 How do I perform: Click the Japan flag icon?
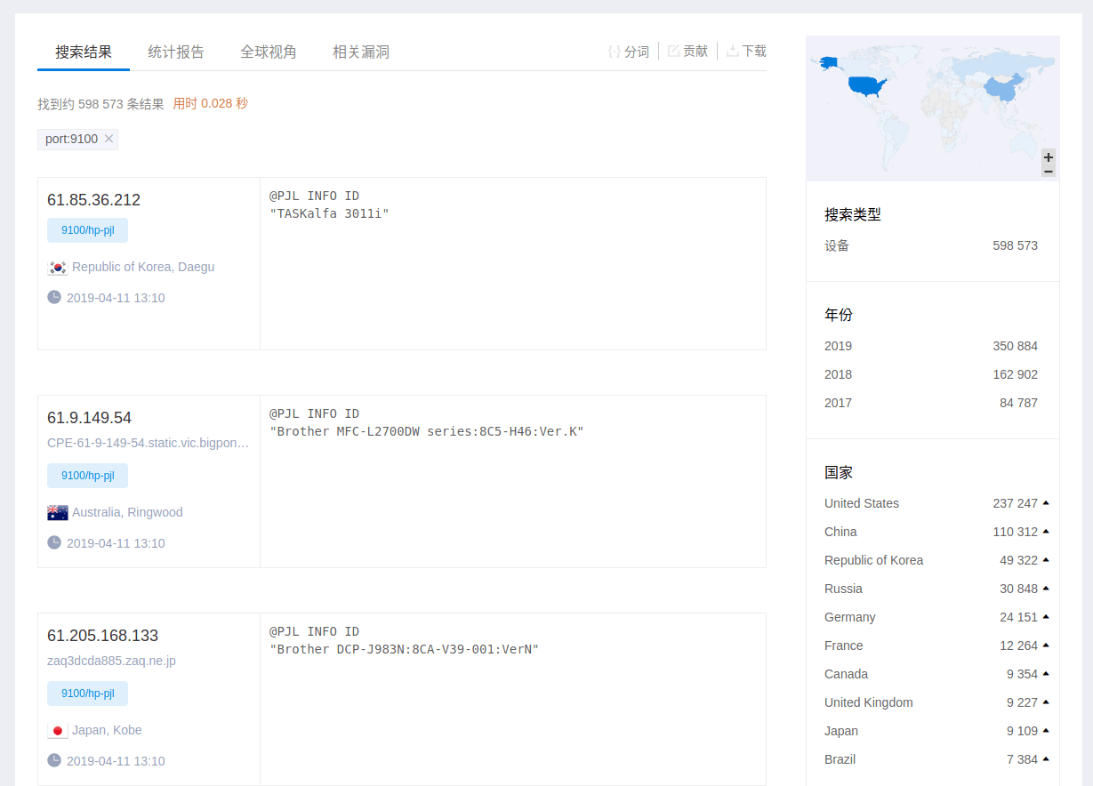(x=58, y=731)
